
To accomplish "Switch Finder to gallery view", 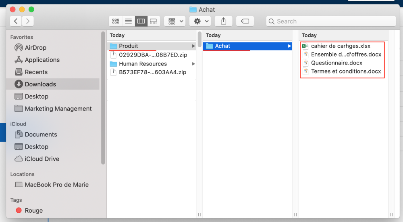I will 154,21.
